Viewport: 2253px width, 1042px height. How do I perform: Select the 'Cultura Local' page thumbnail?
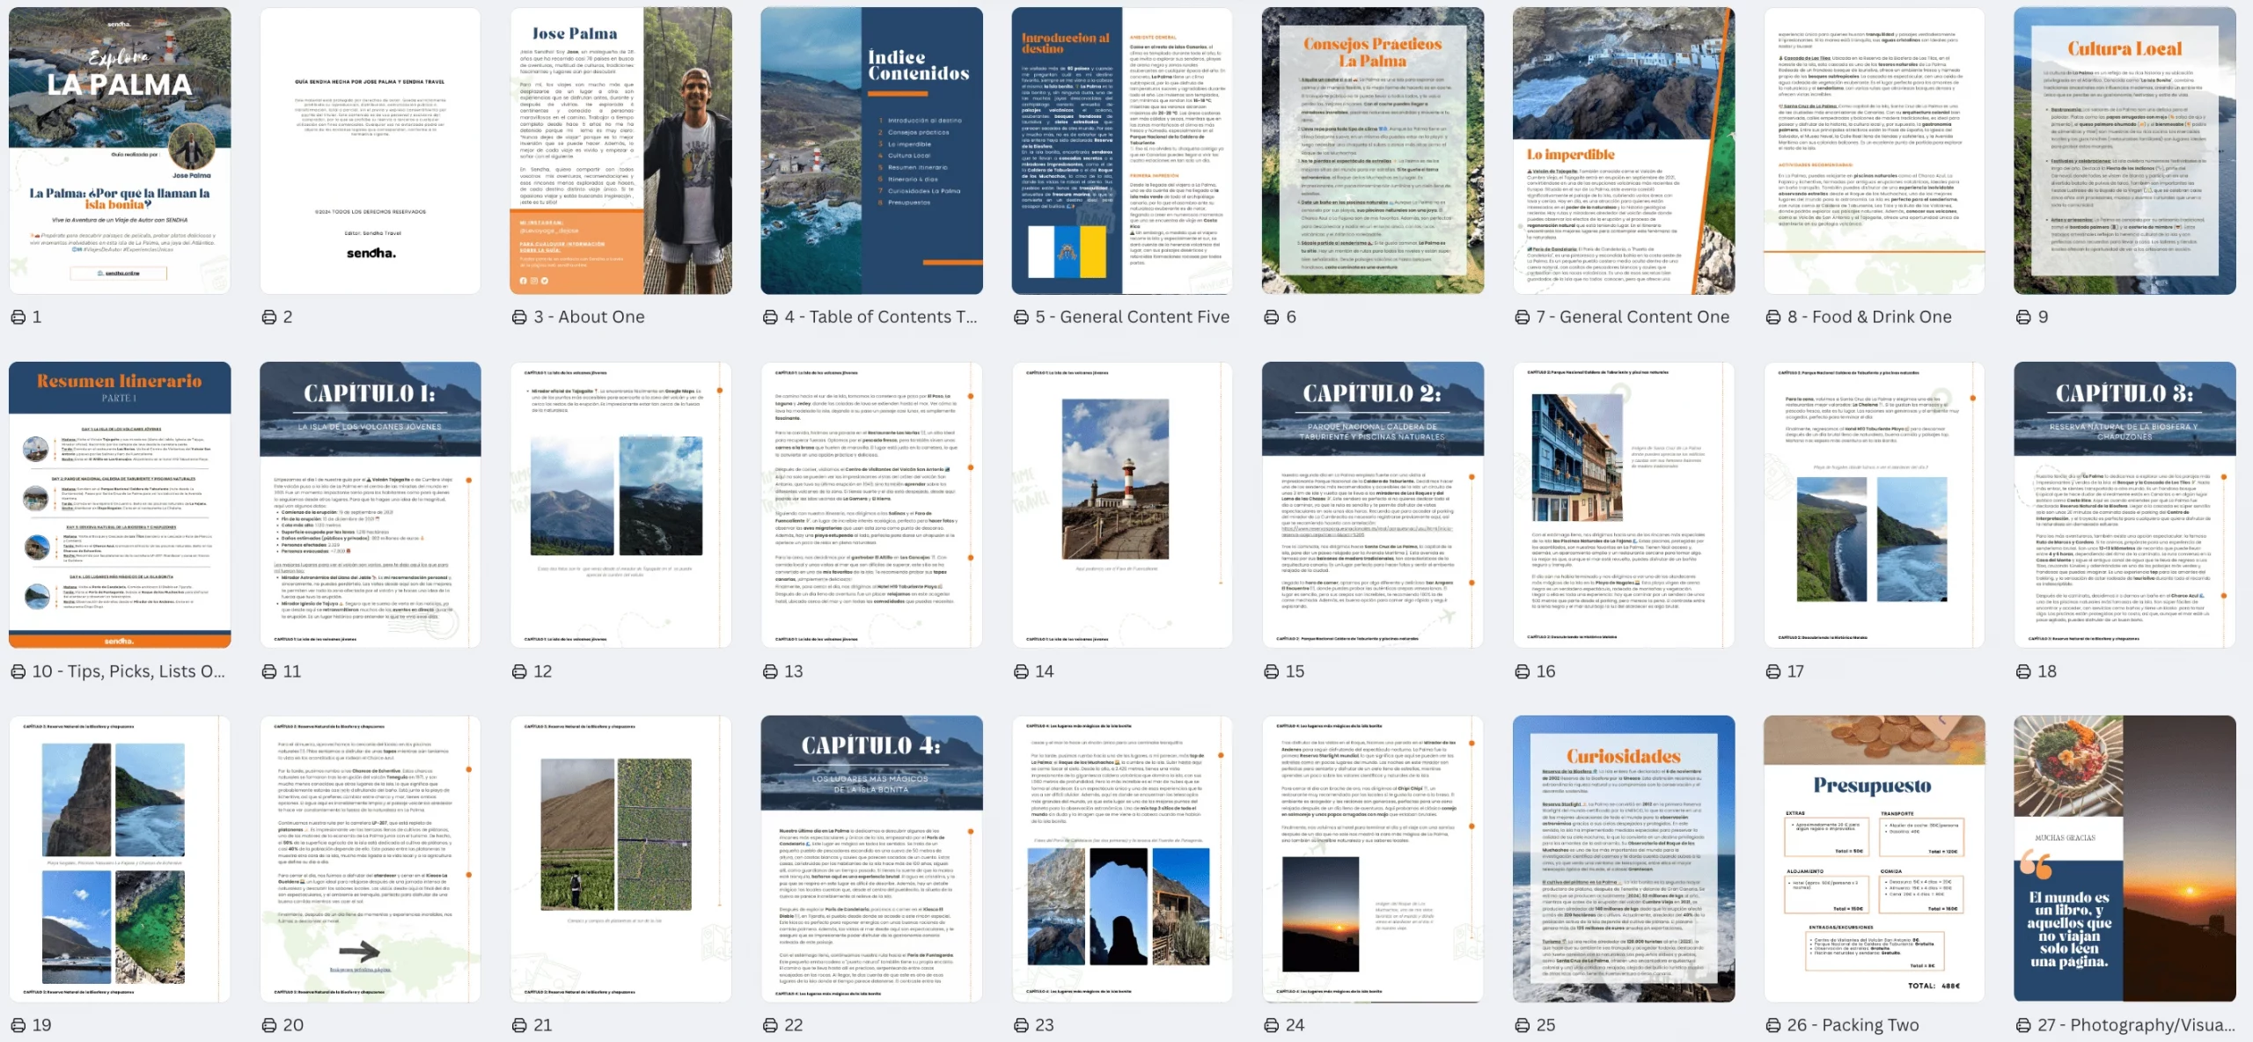pyautogui.click(x=2124, y=150)
